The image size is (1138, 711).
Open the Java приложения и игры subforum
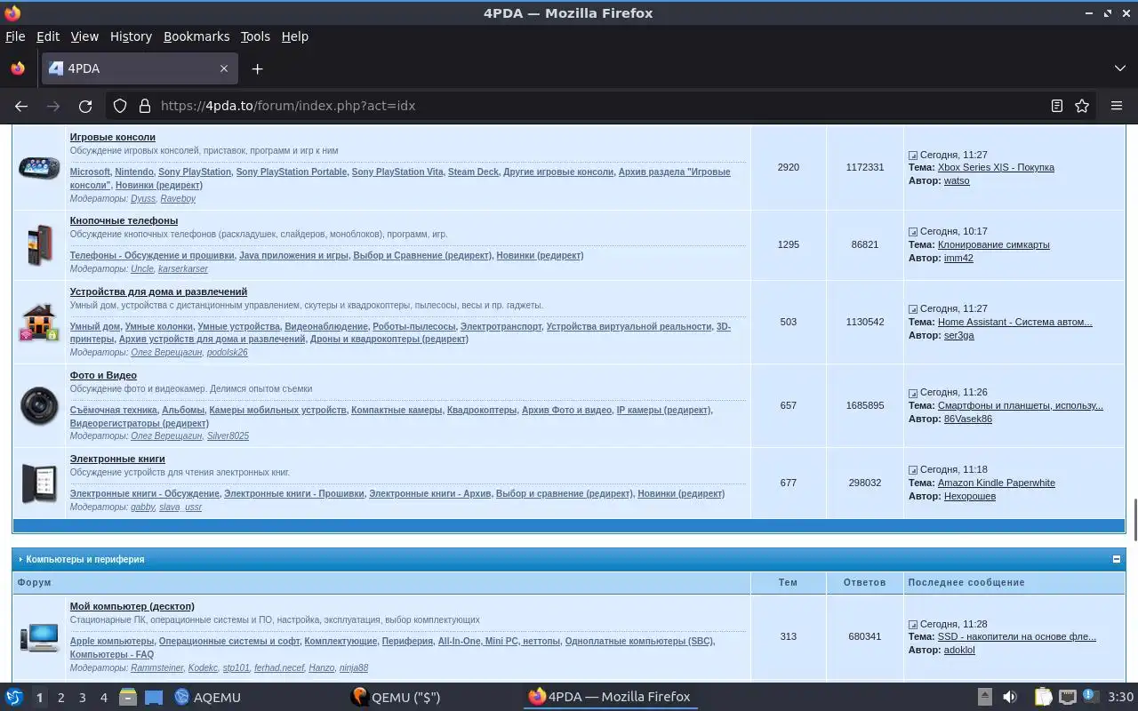click(293, 255)
